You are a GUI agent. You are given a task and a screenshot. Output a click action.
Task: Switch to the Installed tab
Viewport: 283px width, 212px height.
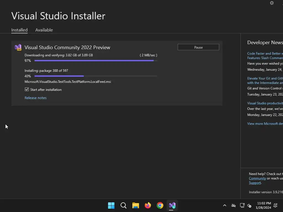tap(20, 30)
